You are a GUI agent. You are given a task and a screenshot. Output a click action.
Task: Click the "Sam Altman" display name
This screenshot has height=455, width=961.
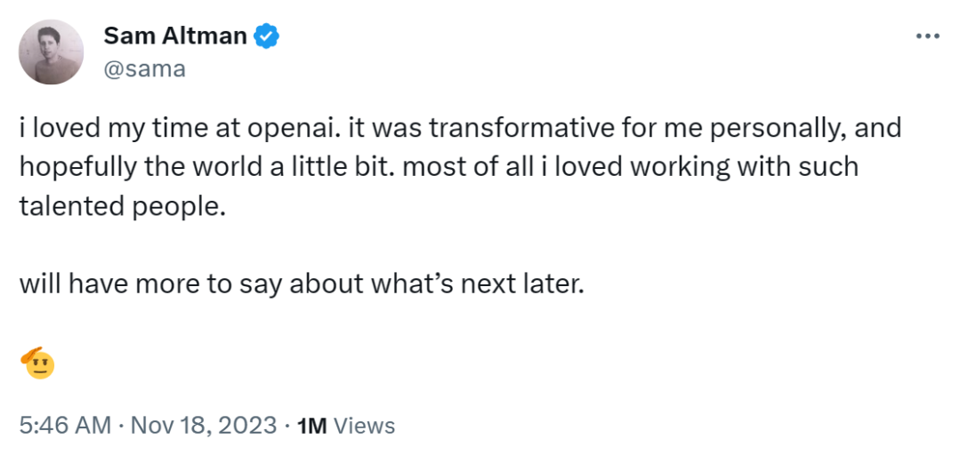(x=177, y=36)
